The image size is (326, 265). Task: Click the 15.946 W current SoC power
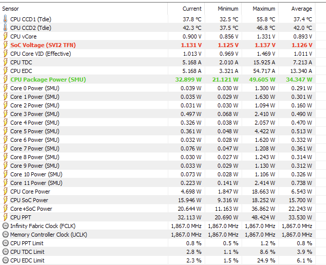190,200
